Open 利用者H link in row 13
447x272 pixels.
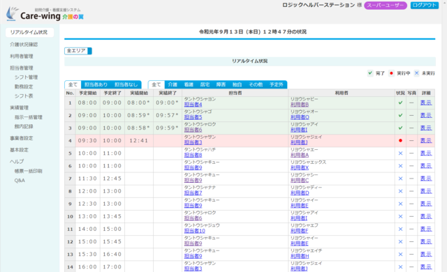pyautogui.click(x=300, y=256)
